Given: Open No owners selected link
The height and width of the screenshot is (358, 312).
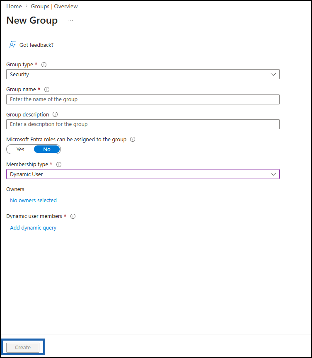Looking at the screenshot, I should (33, 200).
